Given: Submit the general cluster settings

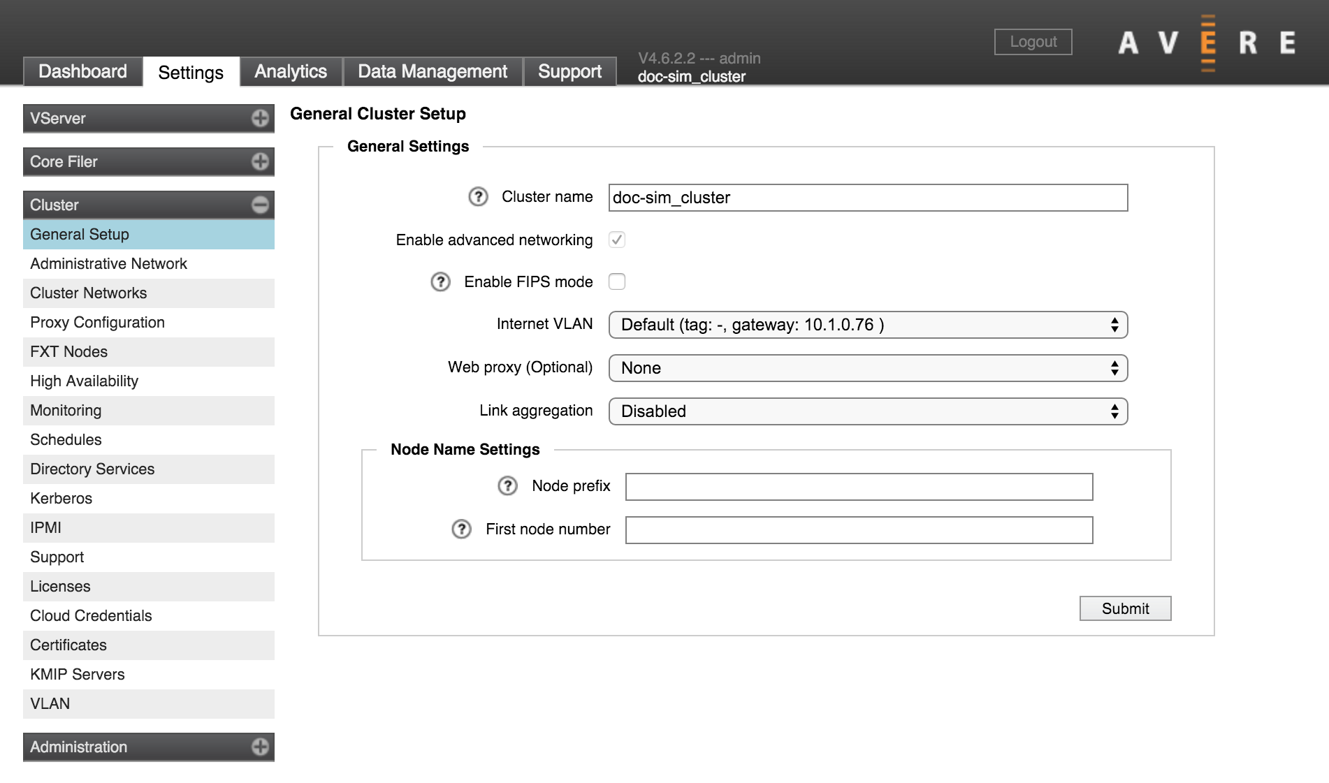Looking at the screenshot, I should tap(1126, 609).
